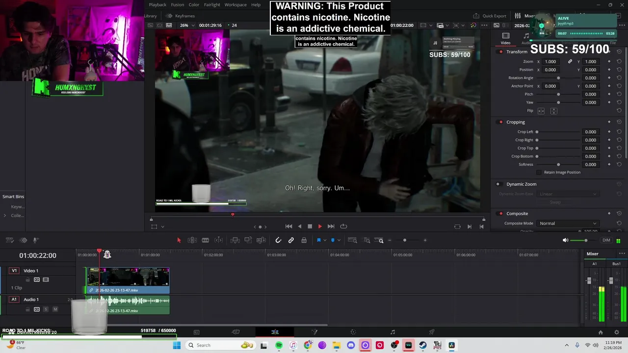Mute the Audio 1 track M button
Screen dimensions: 628x353
point(55,309)
